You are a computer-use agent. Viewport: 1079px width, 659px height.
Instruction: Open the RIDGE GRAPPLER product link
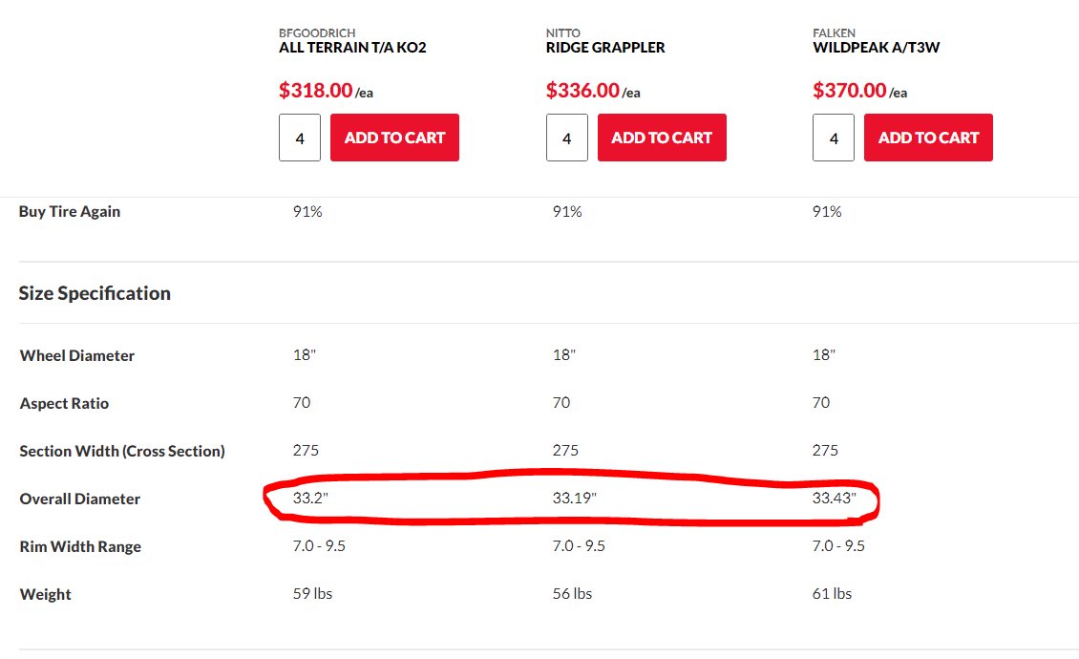[x=605, y=48]
